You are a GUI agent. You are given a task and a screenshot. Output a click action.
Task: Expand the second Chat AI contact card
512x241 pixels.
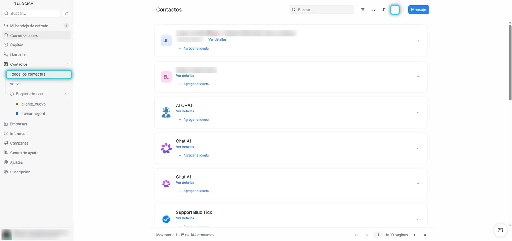pyautogui.click(x=418, y=184)
